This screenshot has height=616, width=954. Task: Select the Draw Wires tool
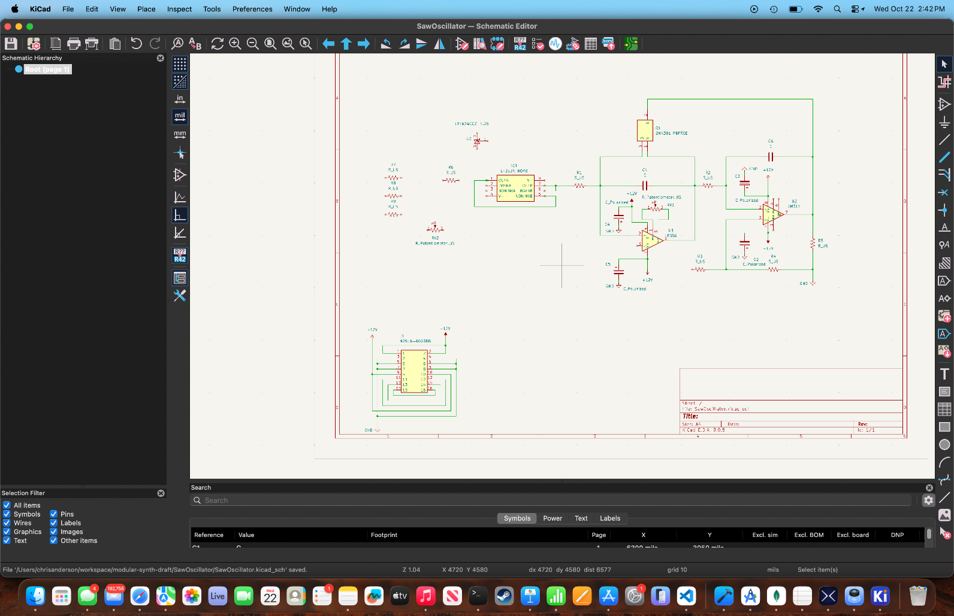(x=944, y=139)
